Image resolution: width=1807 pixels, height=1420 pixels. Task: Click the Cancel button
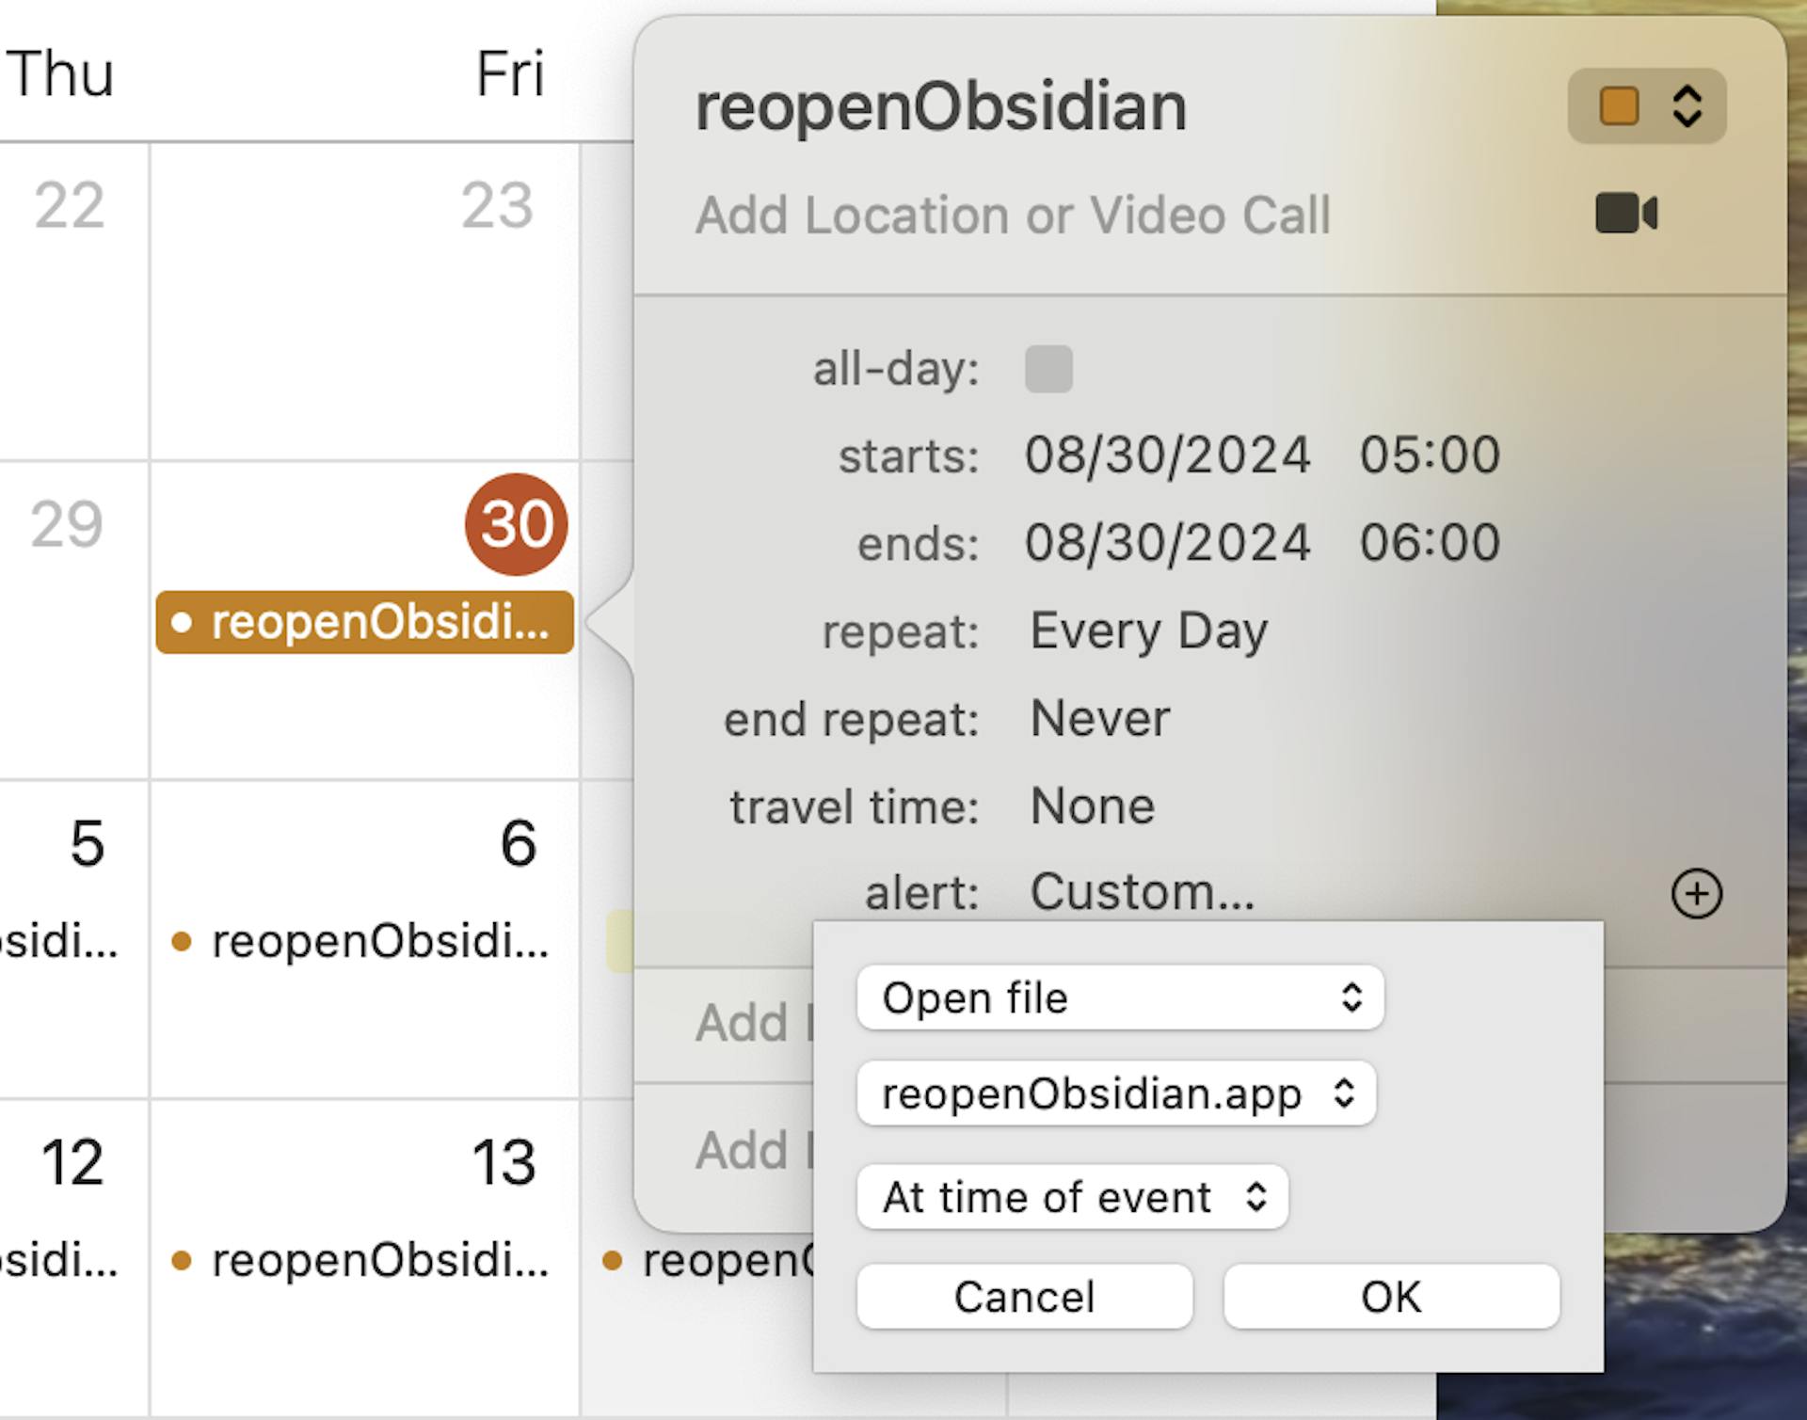click(1024, 1296)
